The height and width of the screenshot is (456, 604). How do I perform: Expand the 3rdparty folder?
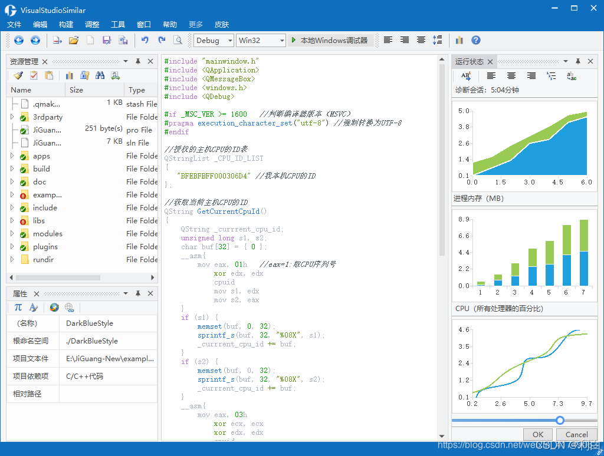tap(12, 117)
